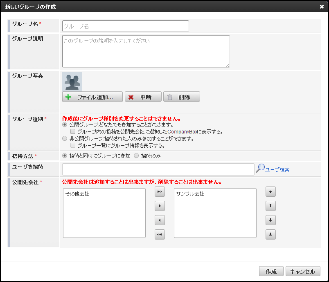Screen dimensions: 329x282
Task: Move selected company up one position
Action: [270, 206]
